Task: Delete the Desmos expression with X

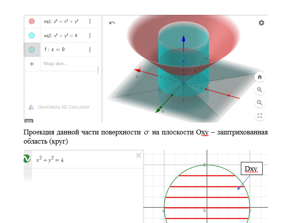Action: 139,155
